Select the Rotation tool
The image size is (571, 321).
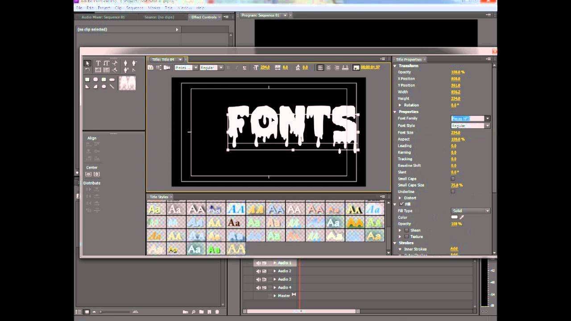[x=87, y=70]
